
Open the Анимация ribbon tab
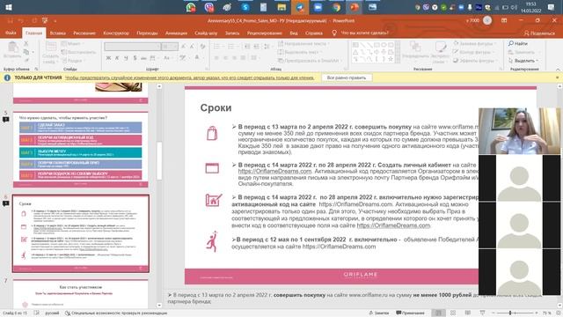pyautogui.click(x=176, y=33)
